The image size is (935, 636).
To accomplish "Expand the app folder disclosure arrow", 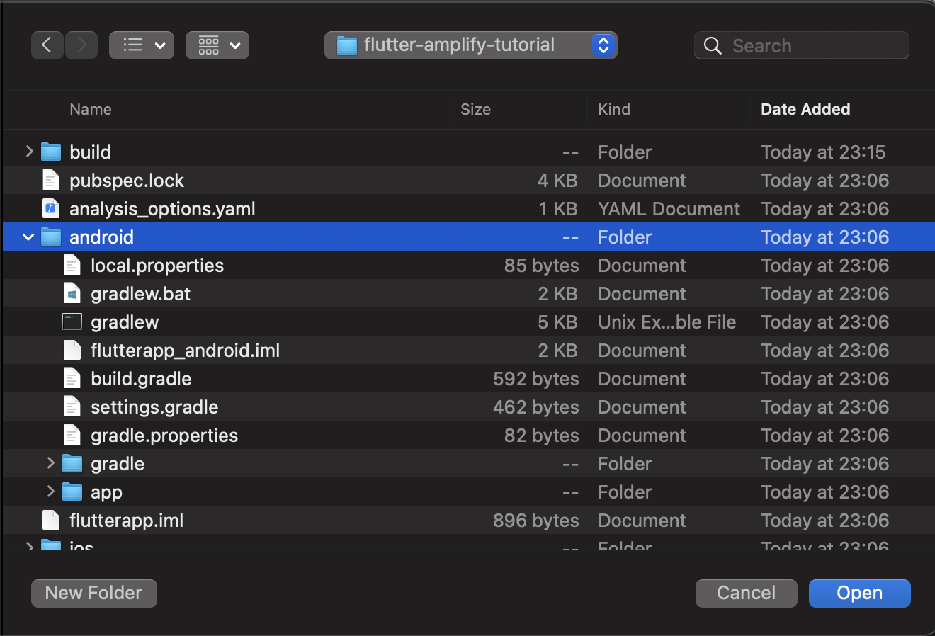I will pyautogui.click(x=50, y=492).
